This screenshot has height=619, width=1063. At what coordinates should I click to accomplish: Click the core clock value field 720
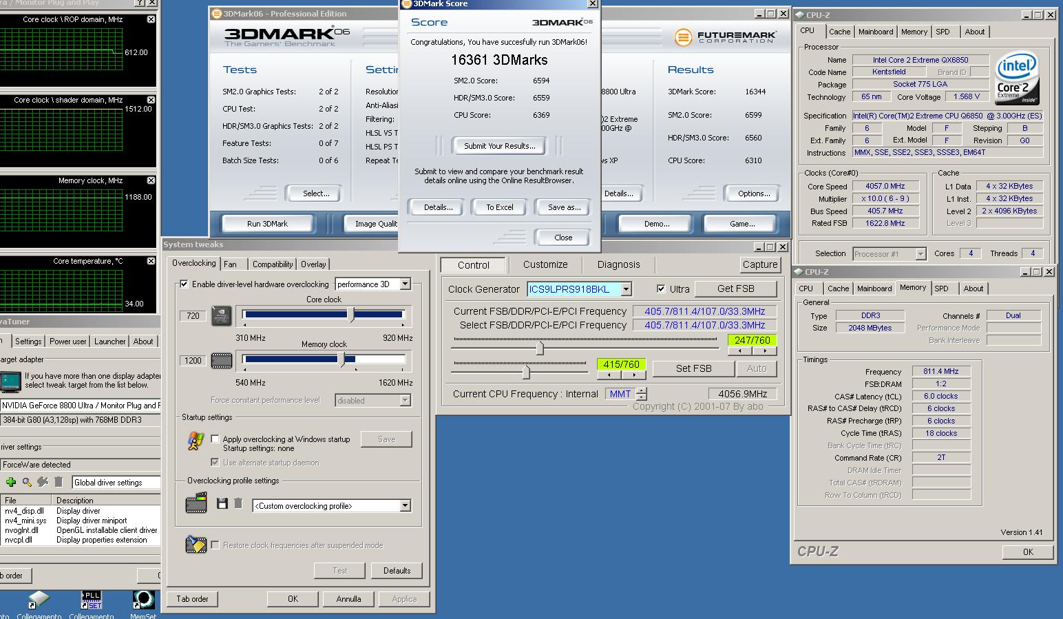coord(193,316)
